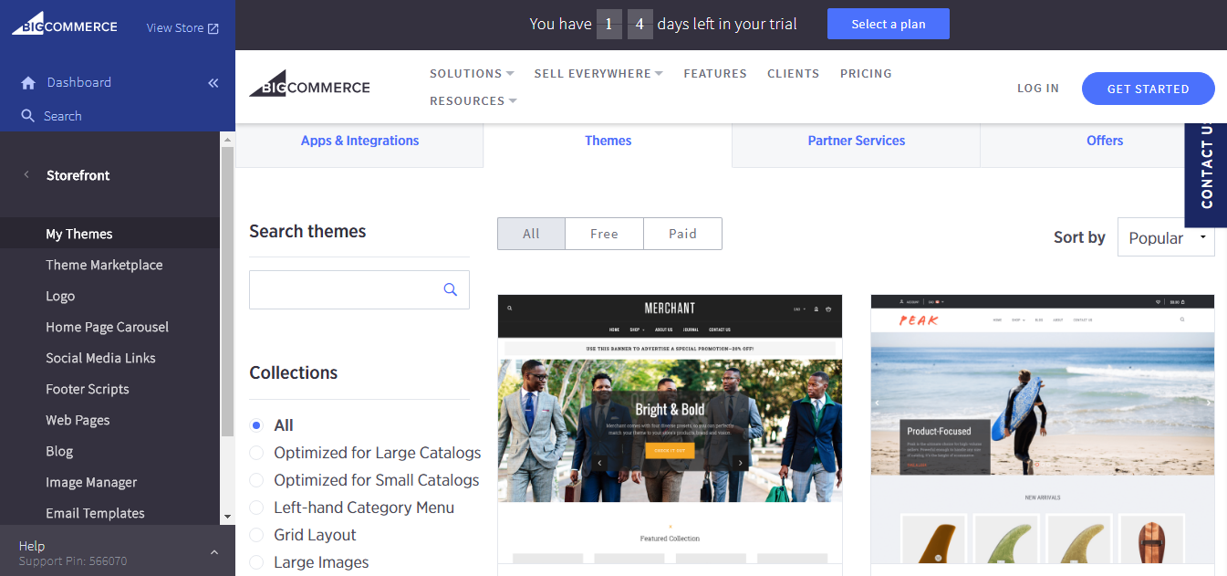Image resolution: width=1227 pixels, height=576 pixels.
Task: Filter themes by clicking Paid
Action: coord(682,234)
